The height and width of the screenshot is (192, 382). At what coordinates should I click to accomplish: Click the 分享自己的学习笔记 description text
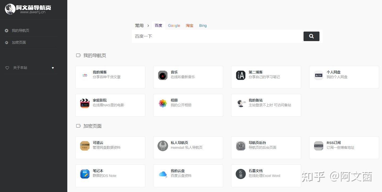(x=264, y=77)
